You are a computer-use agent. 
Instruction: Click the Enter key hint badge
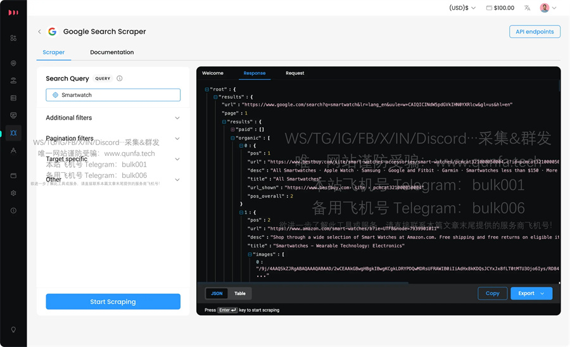click(x=227, y=310)
